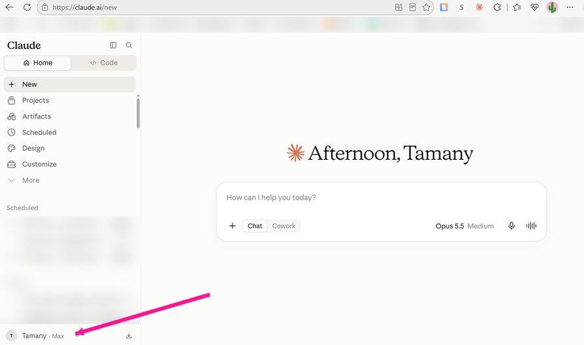
Task: Open Scheduled in the sidebar menu
Action: tap(69, 132)
